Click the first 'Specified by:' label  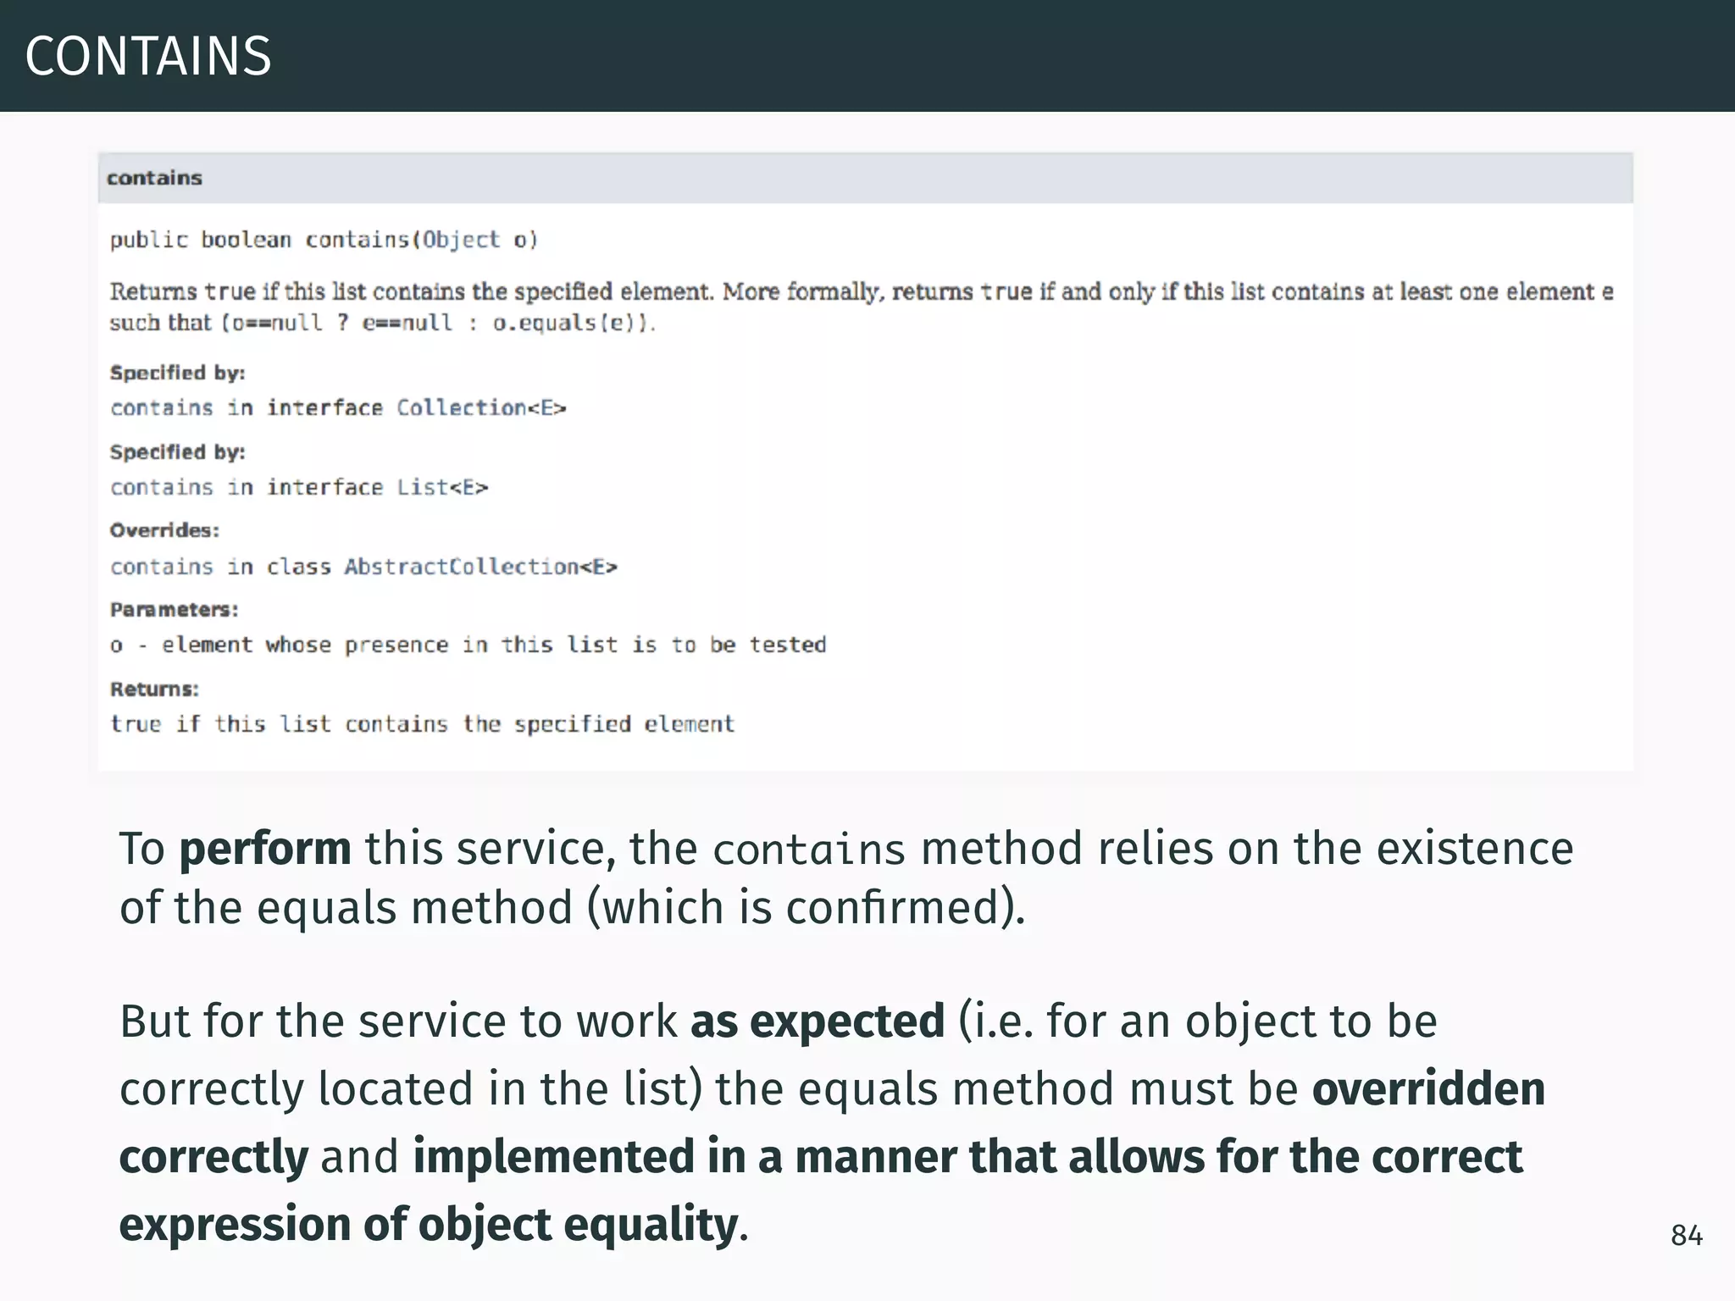click(x=177, y=373)
